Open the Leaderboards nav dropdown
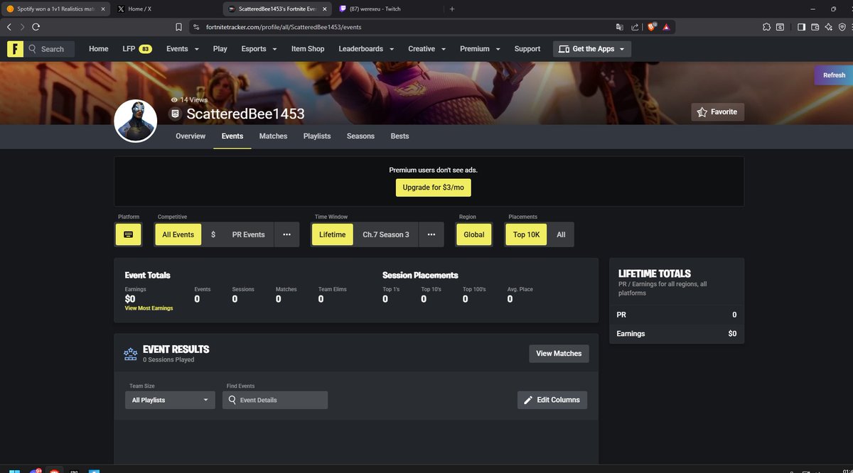Screen dimensions: 853x473 point(366,49)
